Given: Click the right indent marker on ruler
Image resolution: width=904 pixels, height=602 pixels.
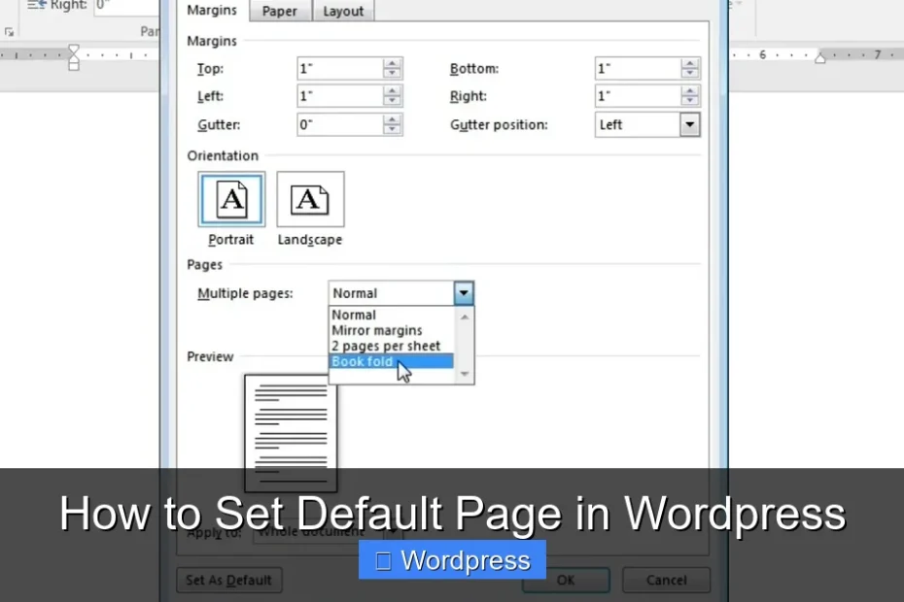Looking at the screenshot, I should 819,57.
